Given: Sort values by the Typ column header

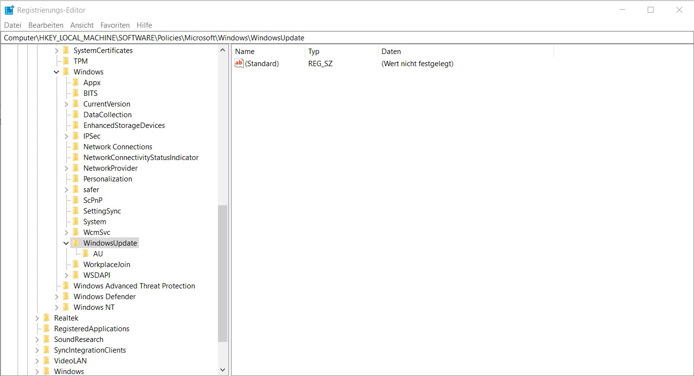Looking at the screenshot, I should coord(341,51).
